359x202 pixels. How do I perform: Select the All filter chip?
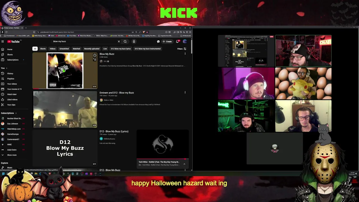coord(35,49)
